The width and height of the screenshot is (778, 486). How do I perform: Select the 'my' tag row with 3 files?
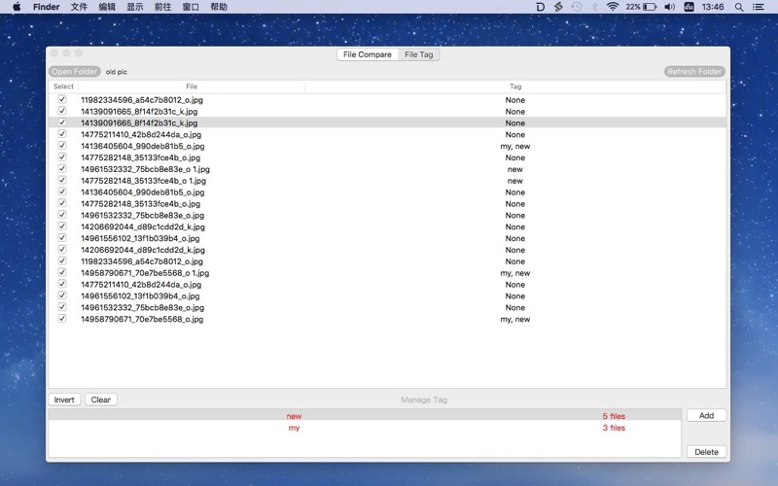coord(365,428)
